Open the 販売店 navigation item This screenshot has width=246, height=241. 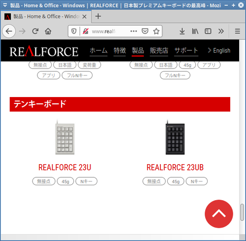tap(159, 51)
